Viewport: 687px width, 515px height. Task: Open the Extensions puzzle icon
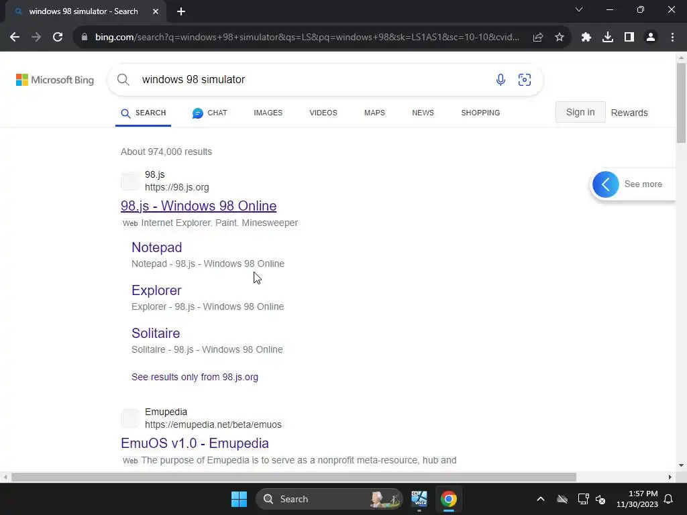tap(586, 38)
